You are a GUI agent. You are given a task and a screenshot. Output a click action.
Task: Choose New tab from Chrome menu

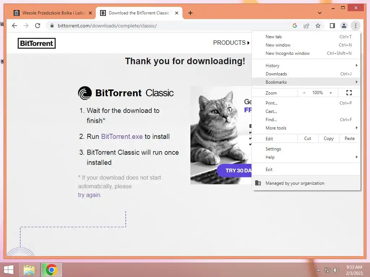pyautogui.click(x=306, y=37)
